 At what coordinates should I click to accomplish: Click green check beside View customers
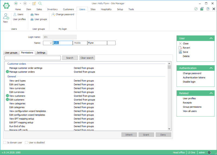pyautogui.click(x=7, y=96)
